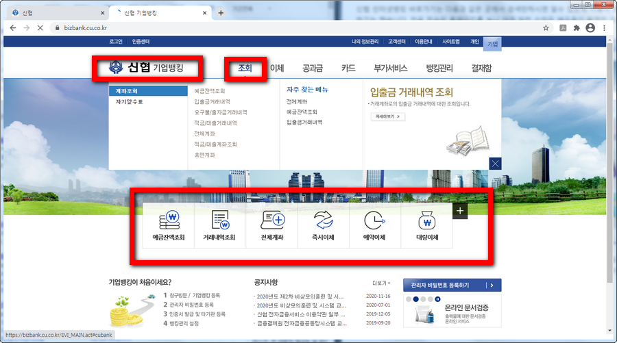The width and height of the screenshot is (617, 343).
Task: Open the 고객센터 link
Action: pyautogui.click(x=397, y=41)
